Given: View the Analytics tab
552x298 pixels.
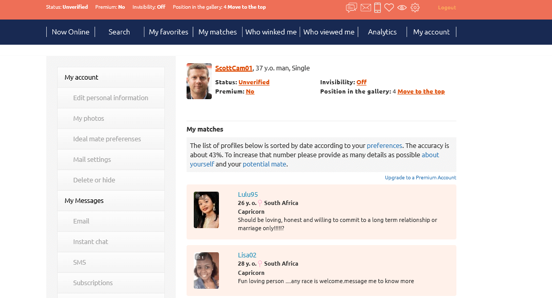Looking at the screenshot, I should [382, 32].
